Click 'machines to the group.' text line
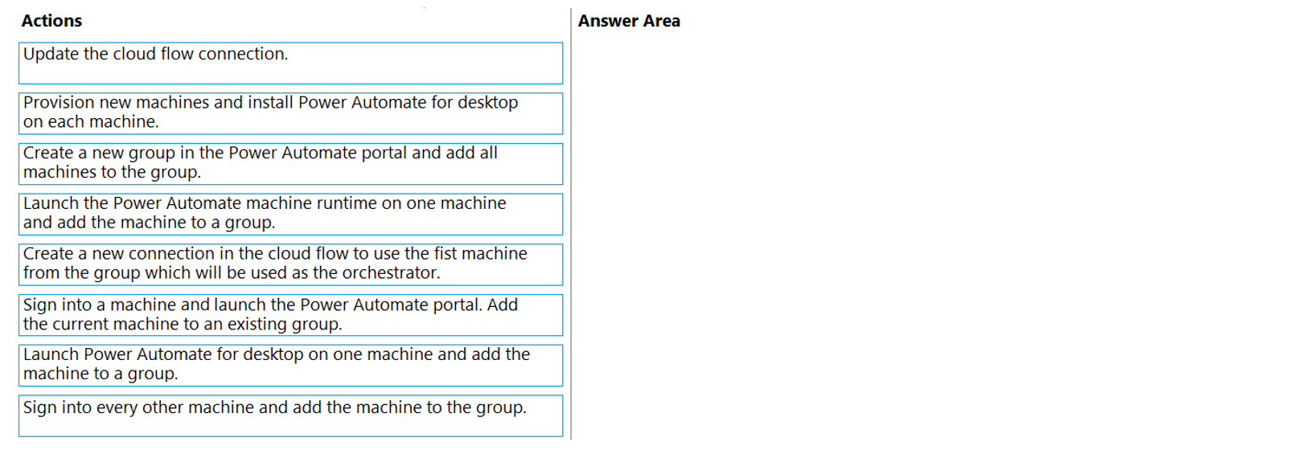 (112, 173)
